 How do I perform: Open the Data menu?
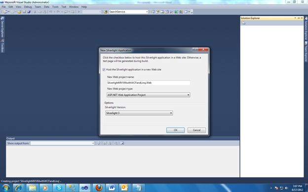(46, 7)
